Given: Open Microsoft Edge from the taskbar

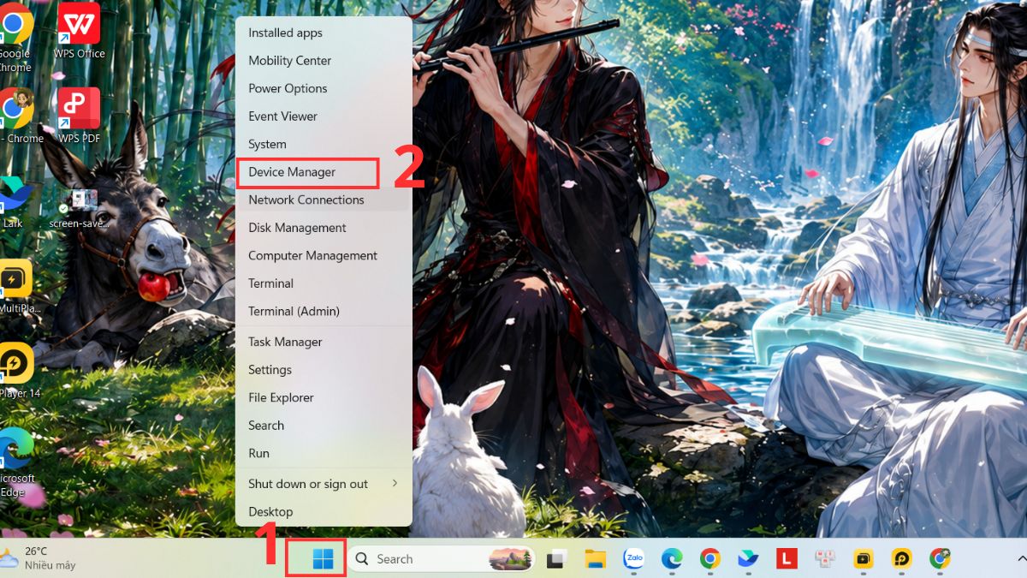Looking at the screenshot, I should coord(672,559).
